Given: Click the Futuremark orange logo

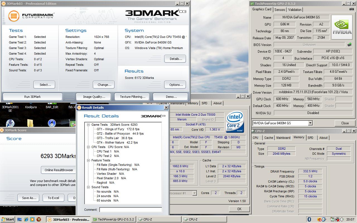Looking at the screenshot, I should point(13,16).
